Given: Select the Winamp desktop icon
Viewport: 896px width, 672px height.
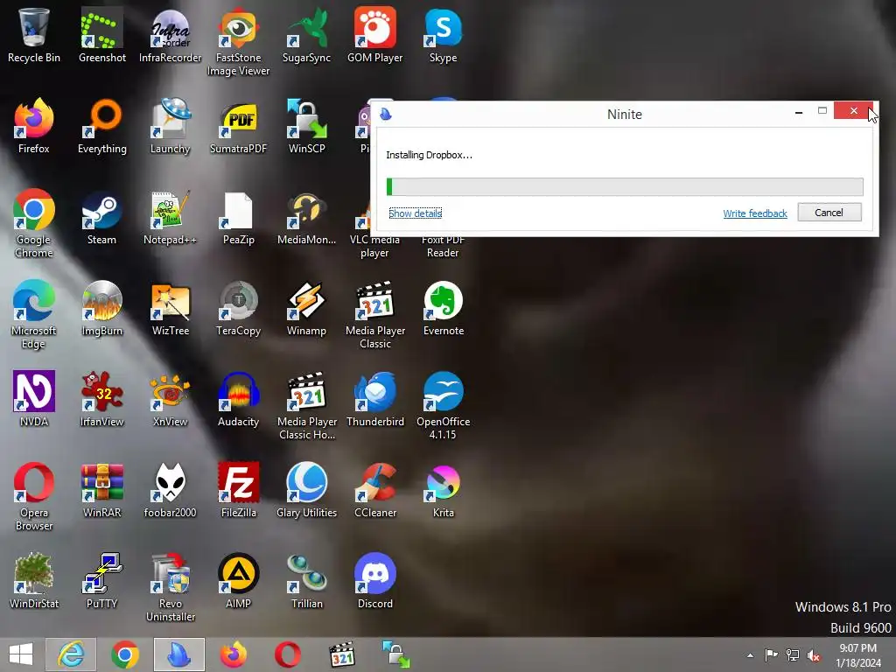Looking at the screenshot, I should (x=307, y=309).
